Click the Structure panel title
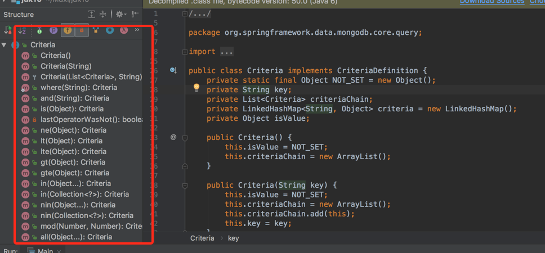The width and height of the screenshot is (545, 253). [x=19, y=15]
